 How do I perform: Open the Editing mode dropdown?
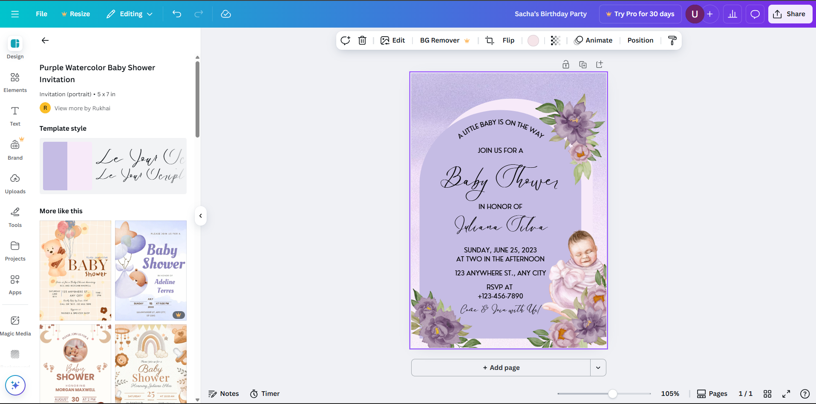click(x=129, y=14)
